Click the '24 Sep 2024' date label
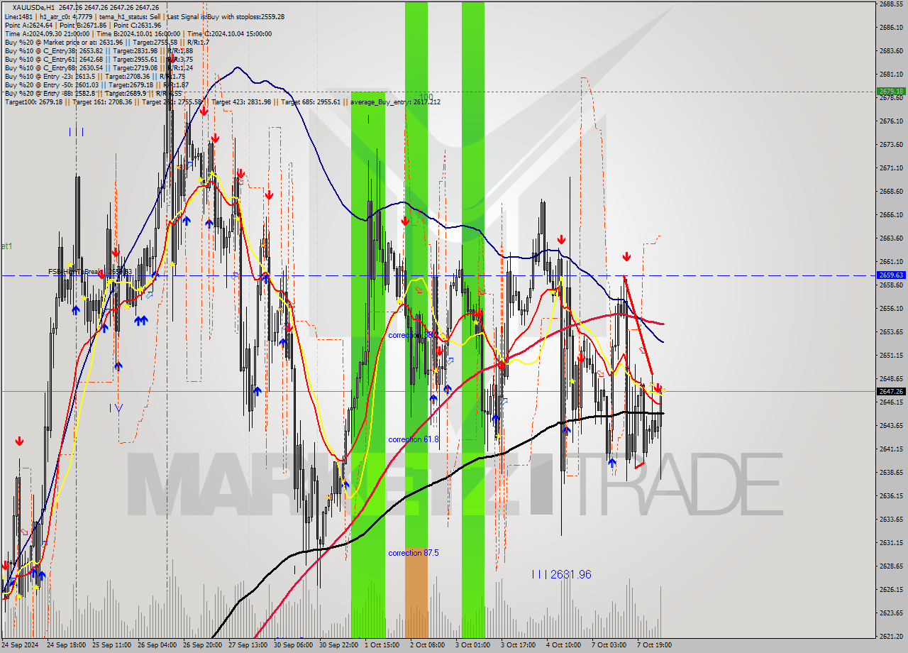908x653 pixels. coord(21,645)
